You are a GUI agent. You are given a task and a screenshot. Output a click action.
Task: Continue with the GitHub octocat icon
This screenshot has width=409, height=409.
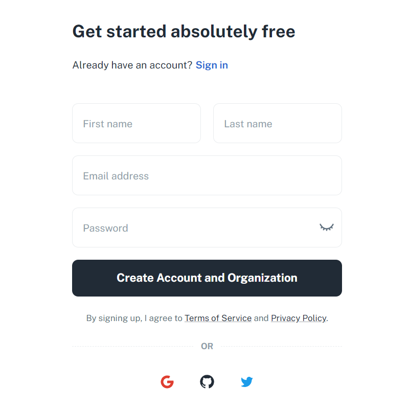click(207, 382)
